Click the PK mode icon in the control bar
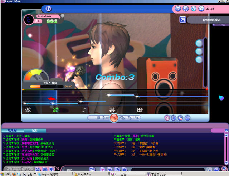The width and height of the screenshot is (229, 176). point(106,118)
